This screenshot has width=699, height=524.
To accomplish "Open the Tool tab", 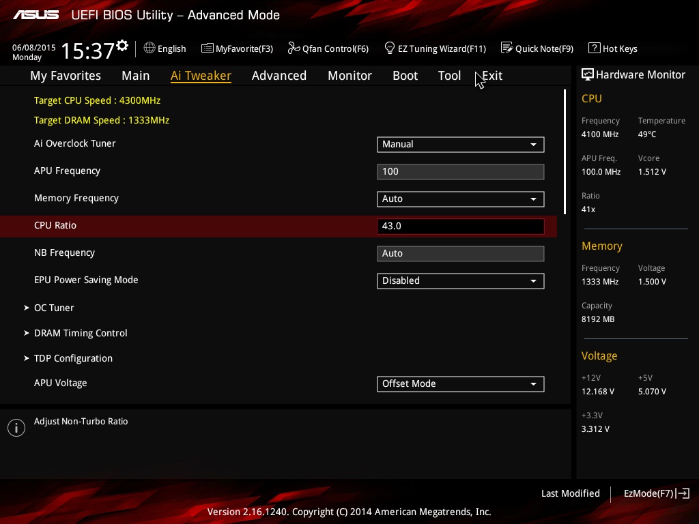I will click(x=449, y=76).
